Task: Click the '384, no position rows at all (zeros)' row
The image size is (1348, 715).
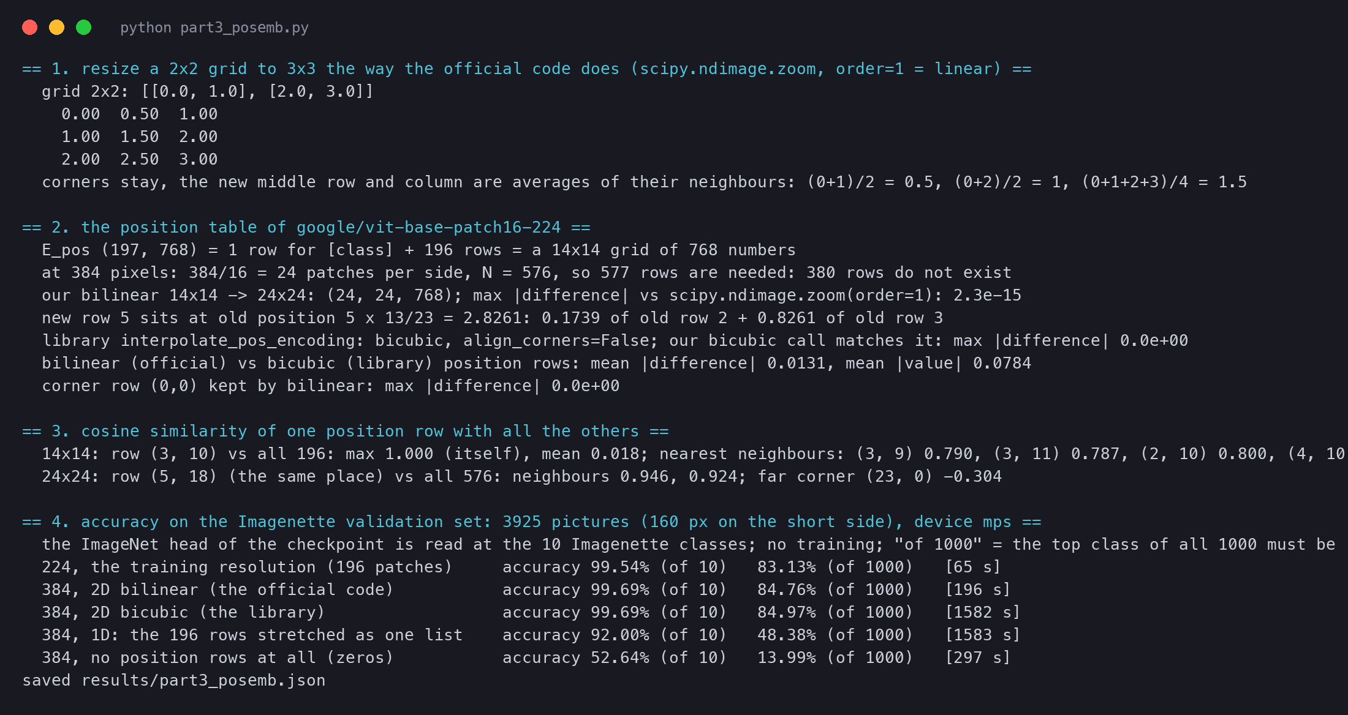Action: [x=526, y=657]
